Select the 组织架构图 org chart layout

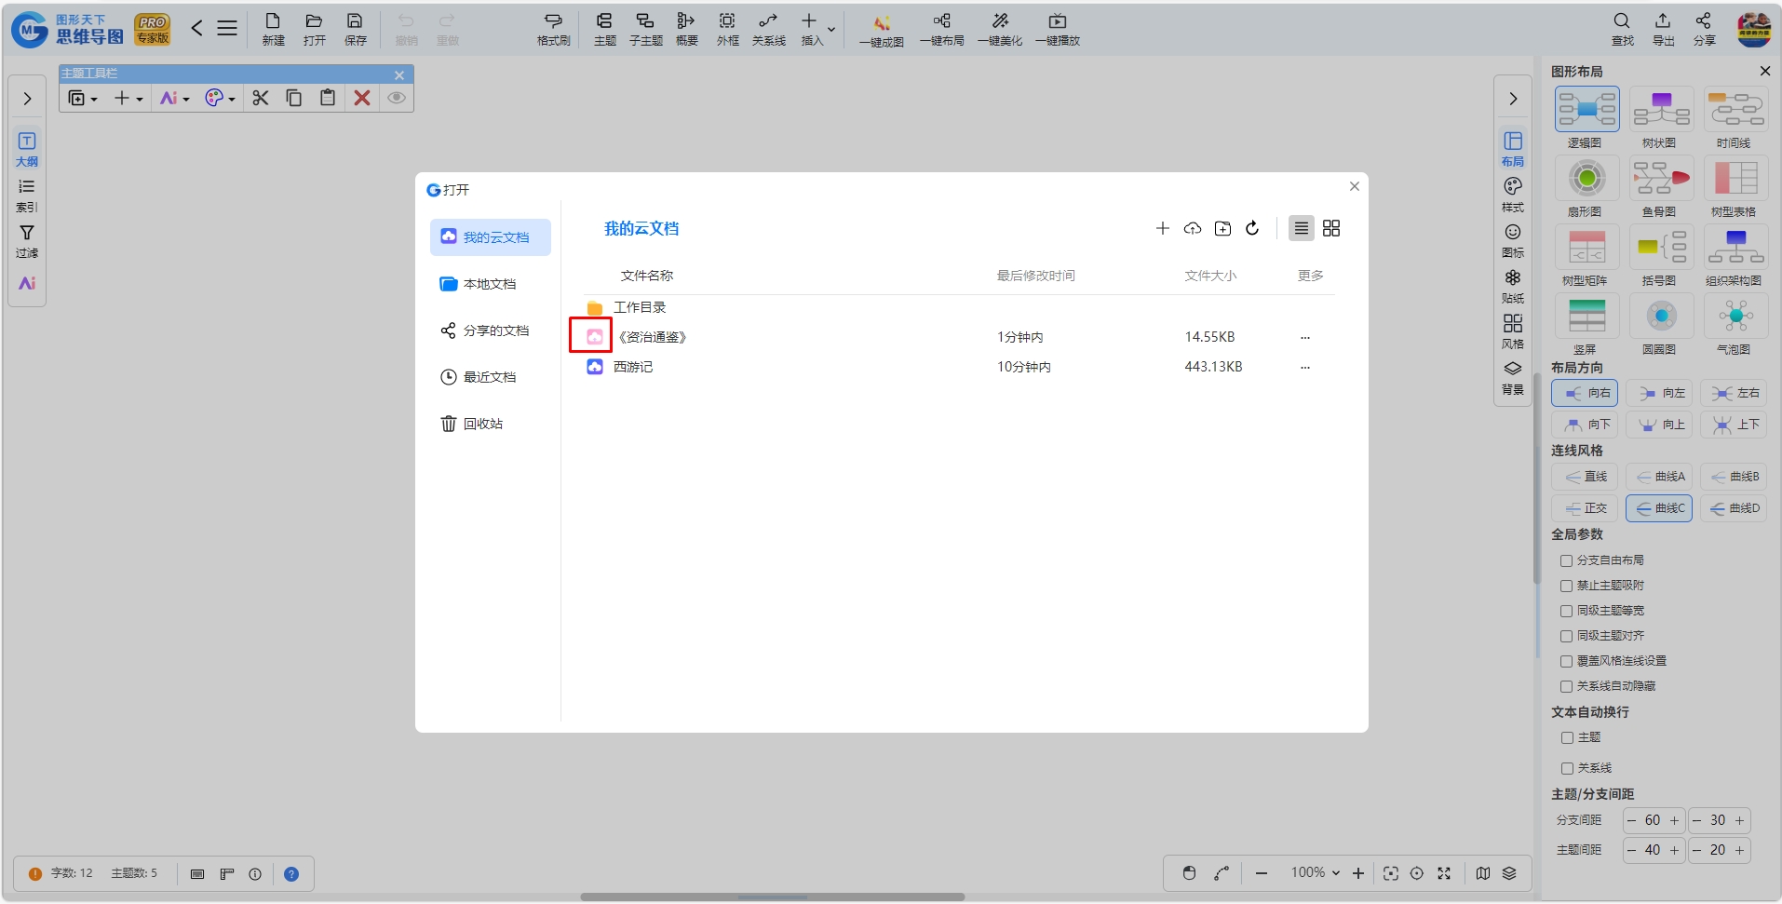1735,254
